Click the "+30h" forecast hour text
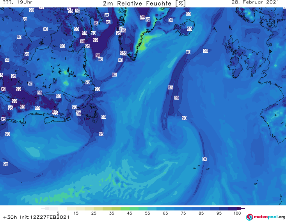The width and height of the screenshot is (286, 221). (x=10, y=217)
